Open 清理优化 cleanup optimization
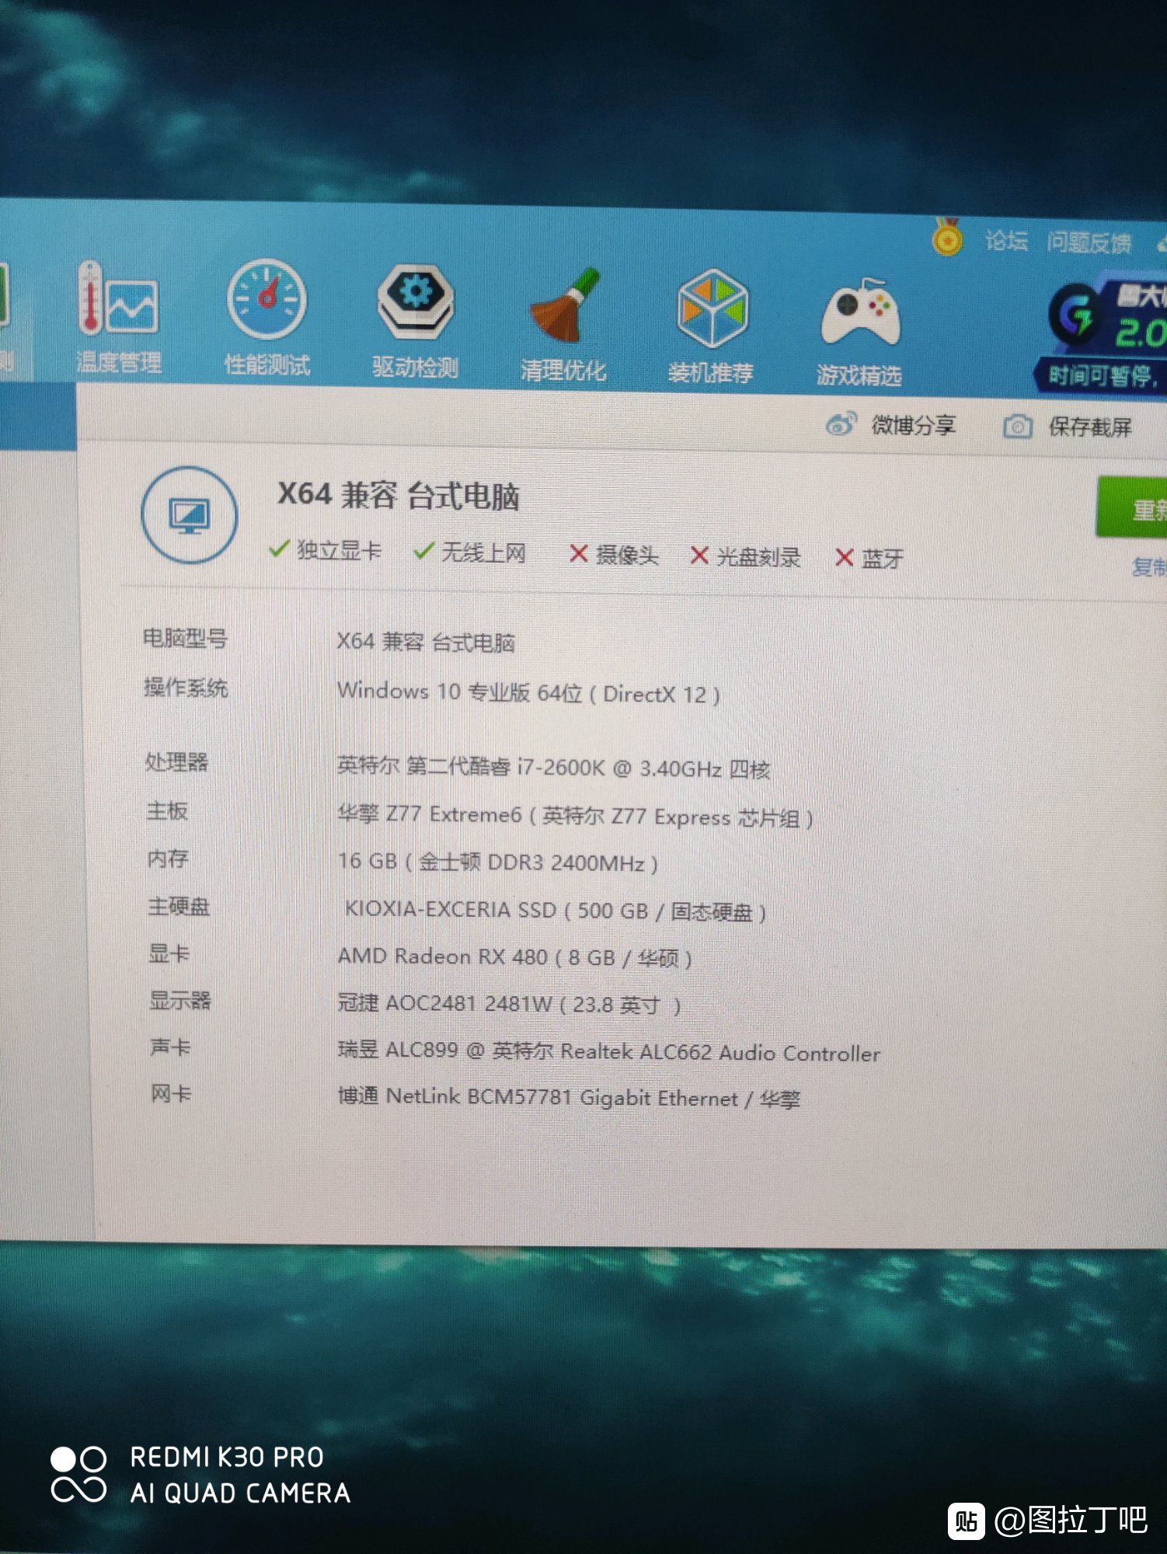Viewport: 1167px width, 1554px height. (x=563, y=326)
